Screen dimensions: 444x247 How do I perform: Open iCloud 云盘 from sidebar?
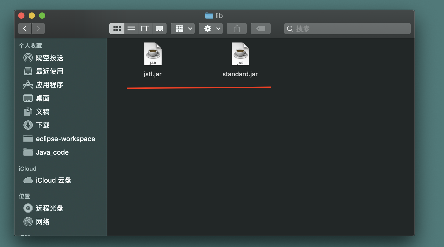click(54, 180)
